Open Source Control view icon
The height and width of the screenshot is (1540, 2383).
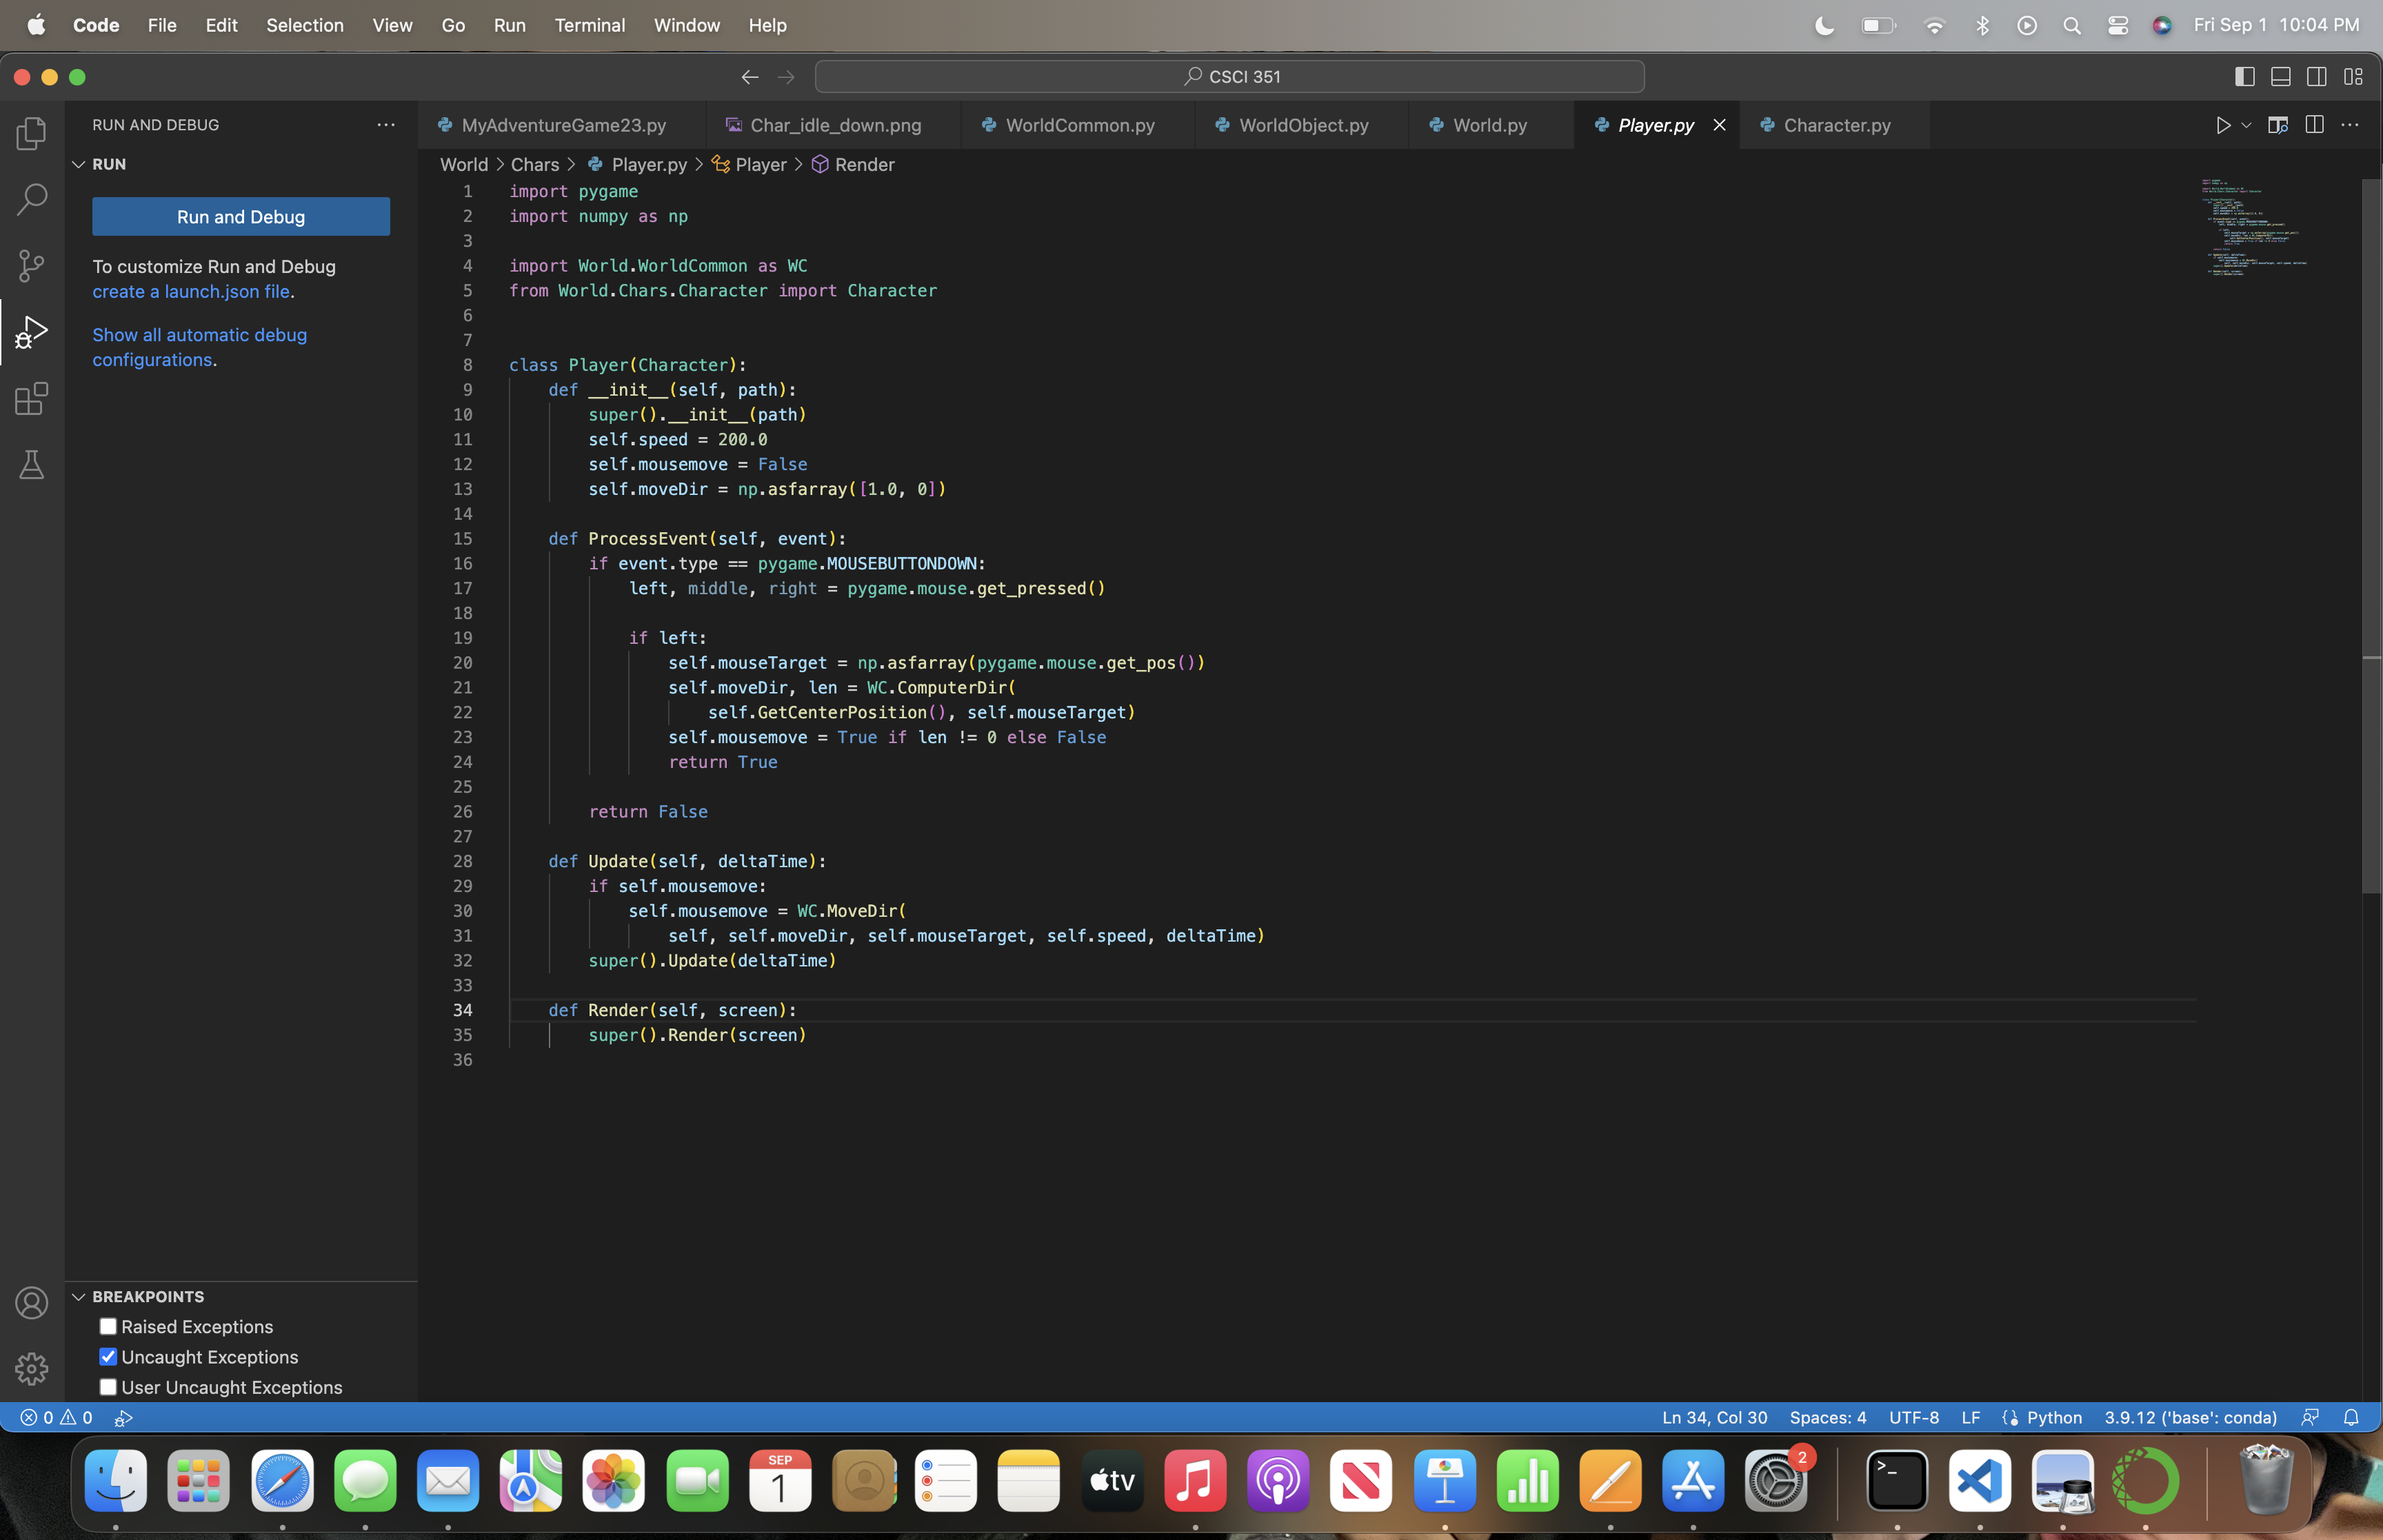(x=32, y=265)
